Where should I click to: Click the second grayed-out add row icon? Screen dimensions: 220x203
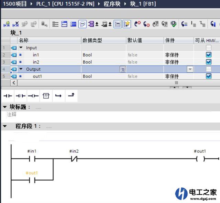[x=34, y=24]
